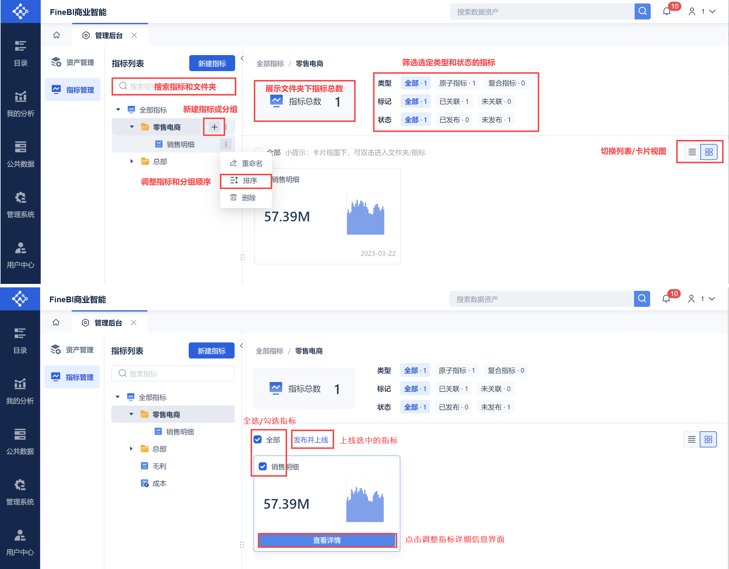729x569 pixels.
Task: Click the blue search magnifier button in top header
Action: (642, 12)
